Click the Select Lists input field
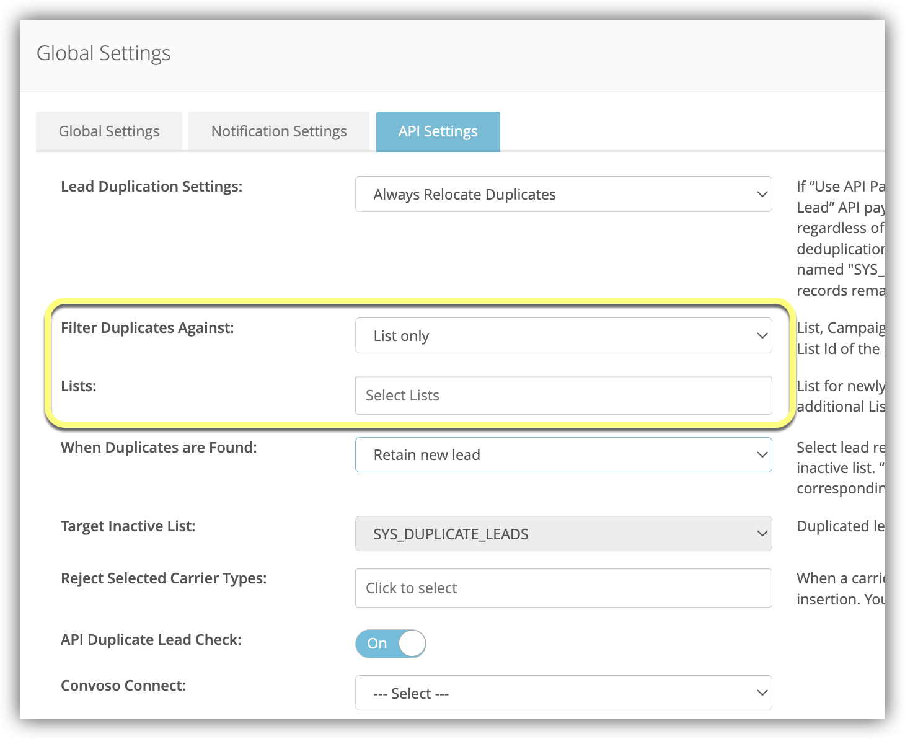 (x=563, y=396)
